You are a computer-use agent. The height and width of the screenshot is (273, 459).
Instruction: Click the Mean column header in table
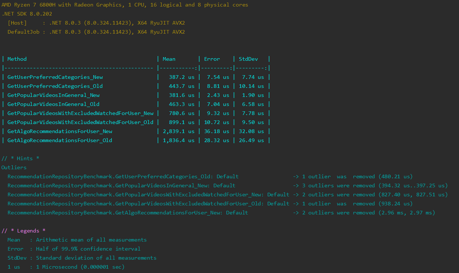click(x=169, y=59)
